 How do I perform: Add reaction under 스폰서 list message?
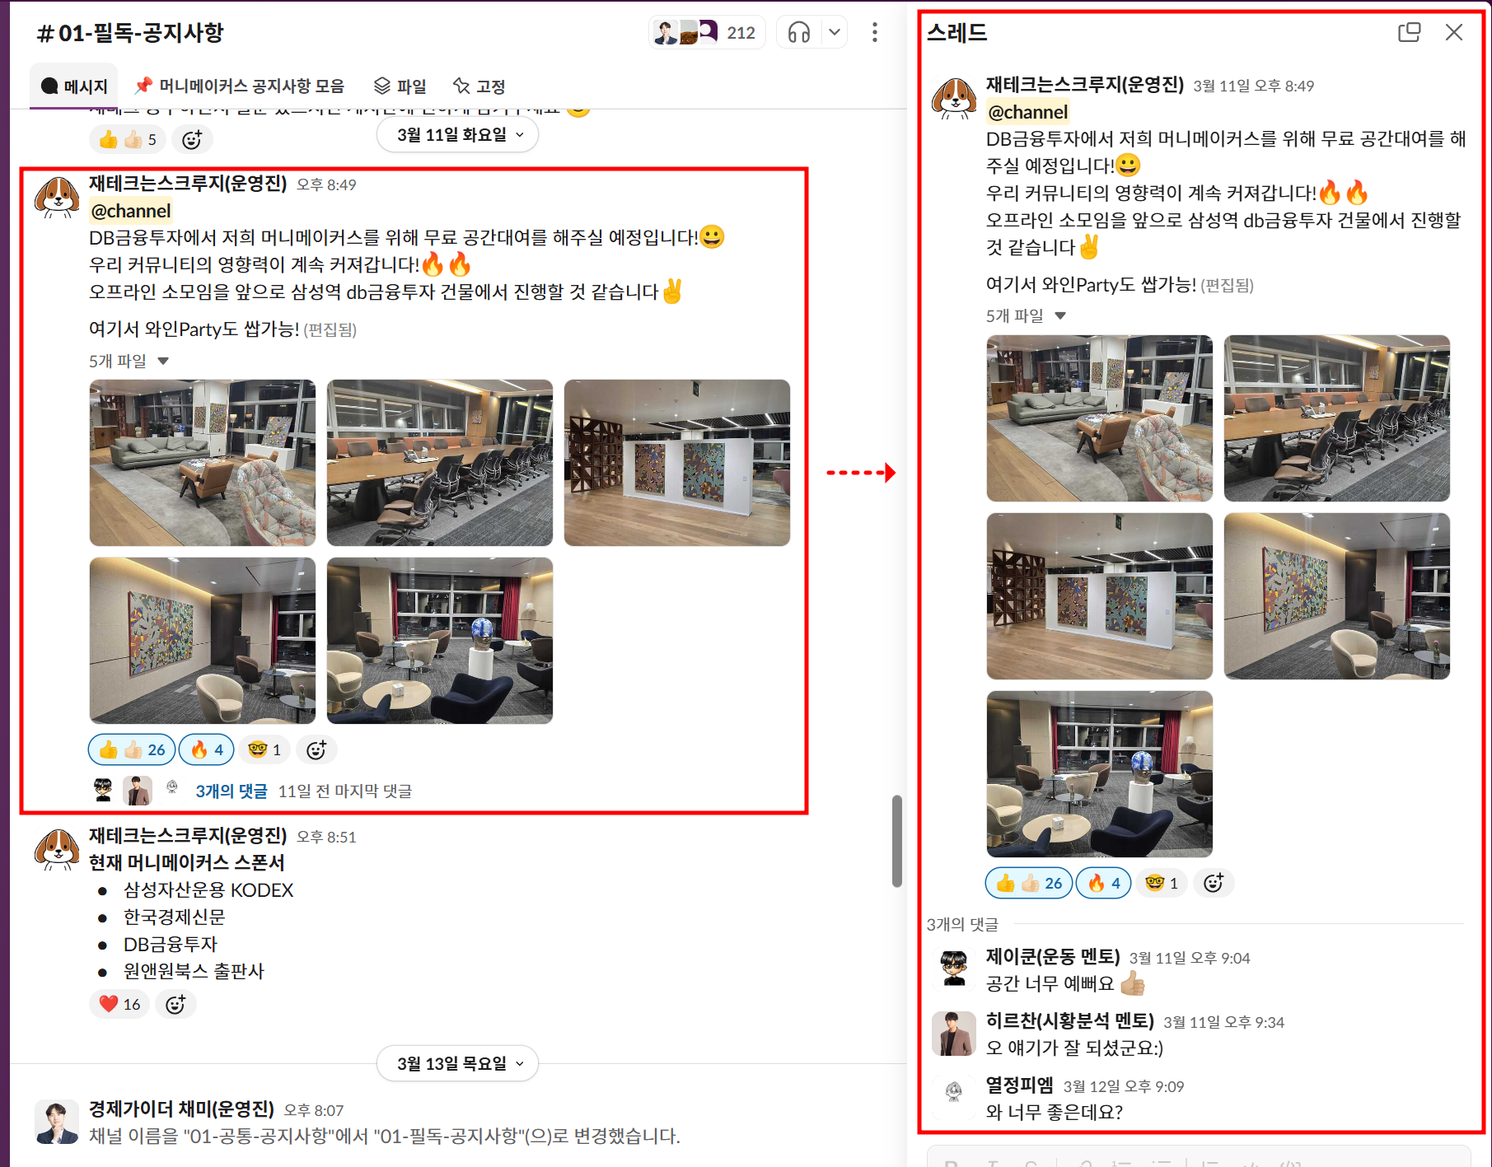tap(175, 1005)
